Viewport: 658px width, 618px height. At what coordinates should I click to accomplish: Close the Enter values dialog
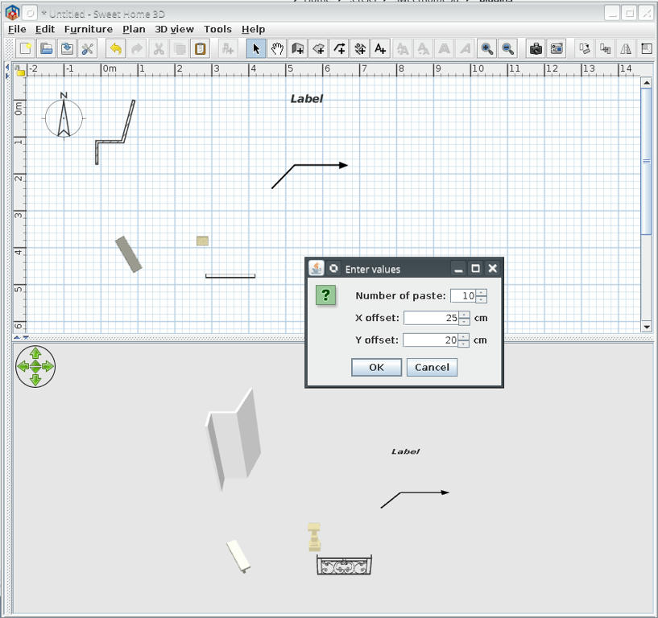(x=493, y=268)
